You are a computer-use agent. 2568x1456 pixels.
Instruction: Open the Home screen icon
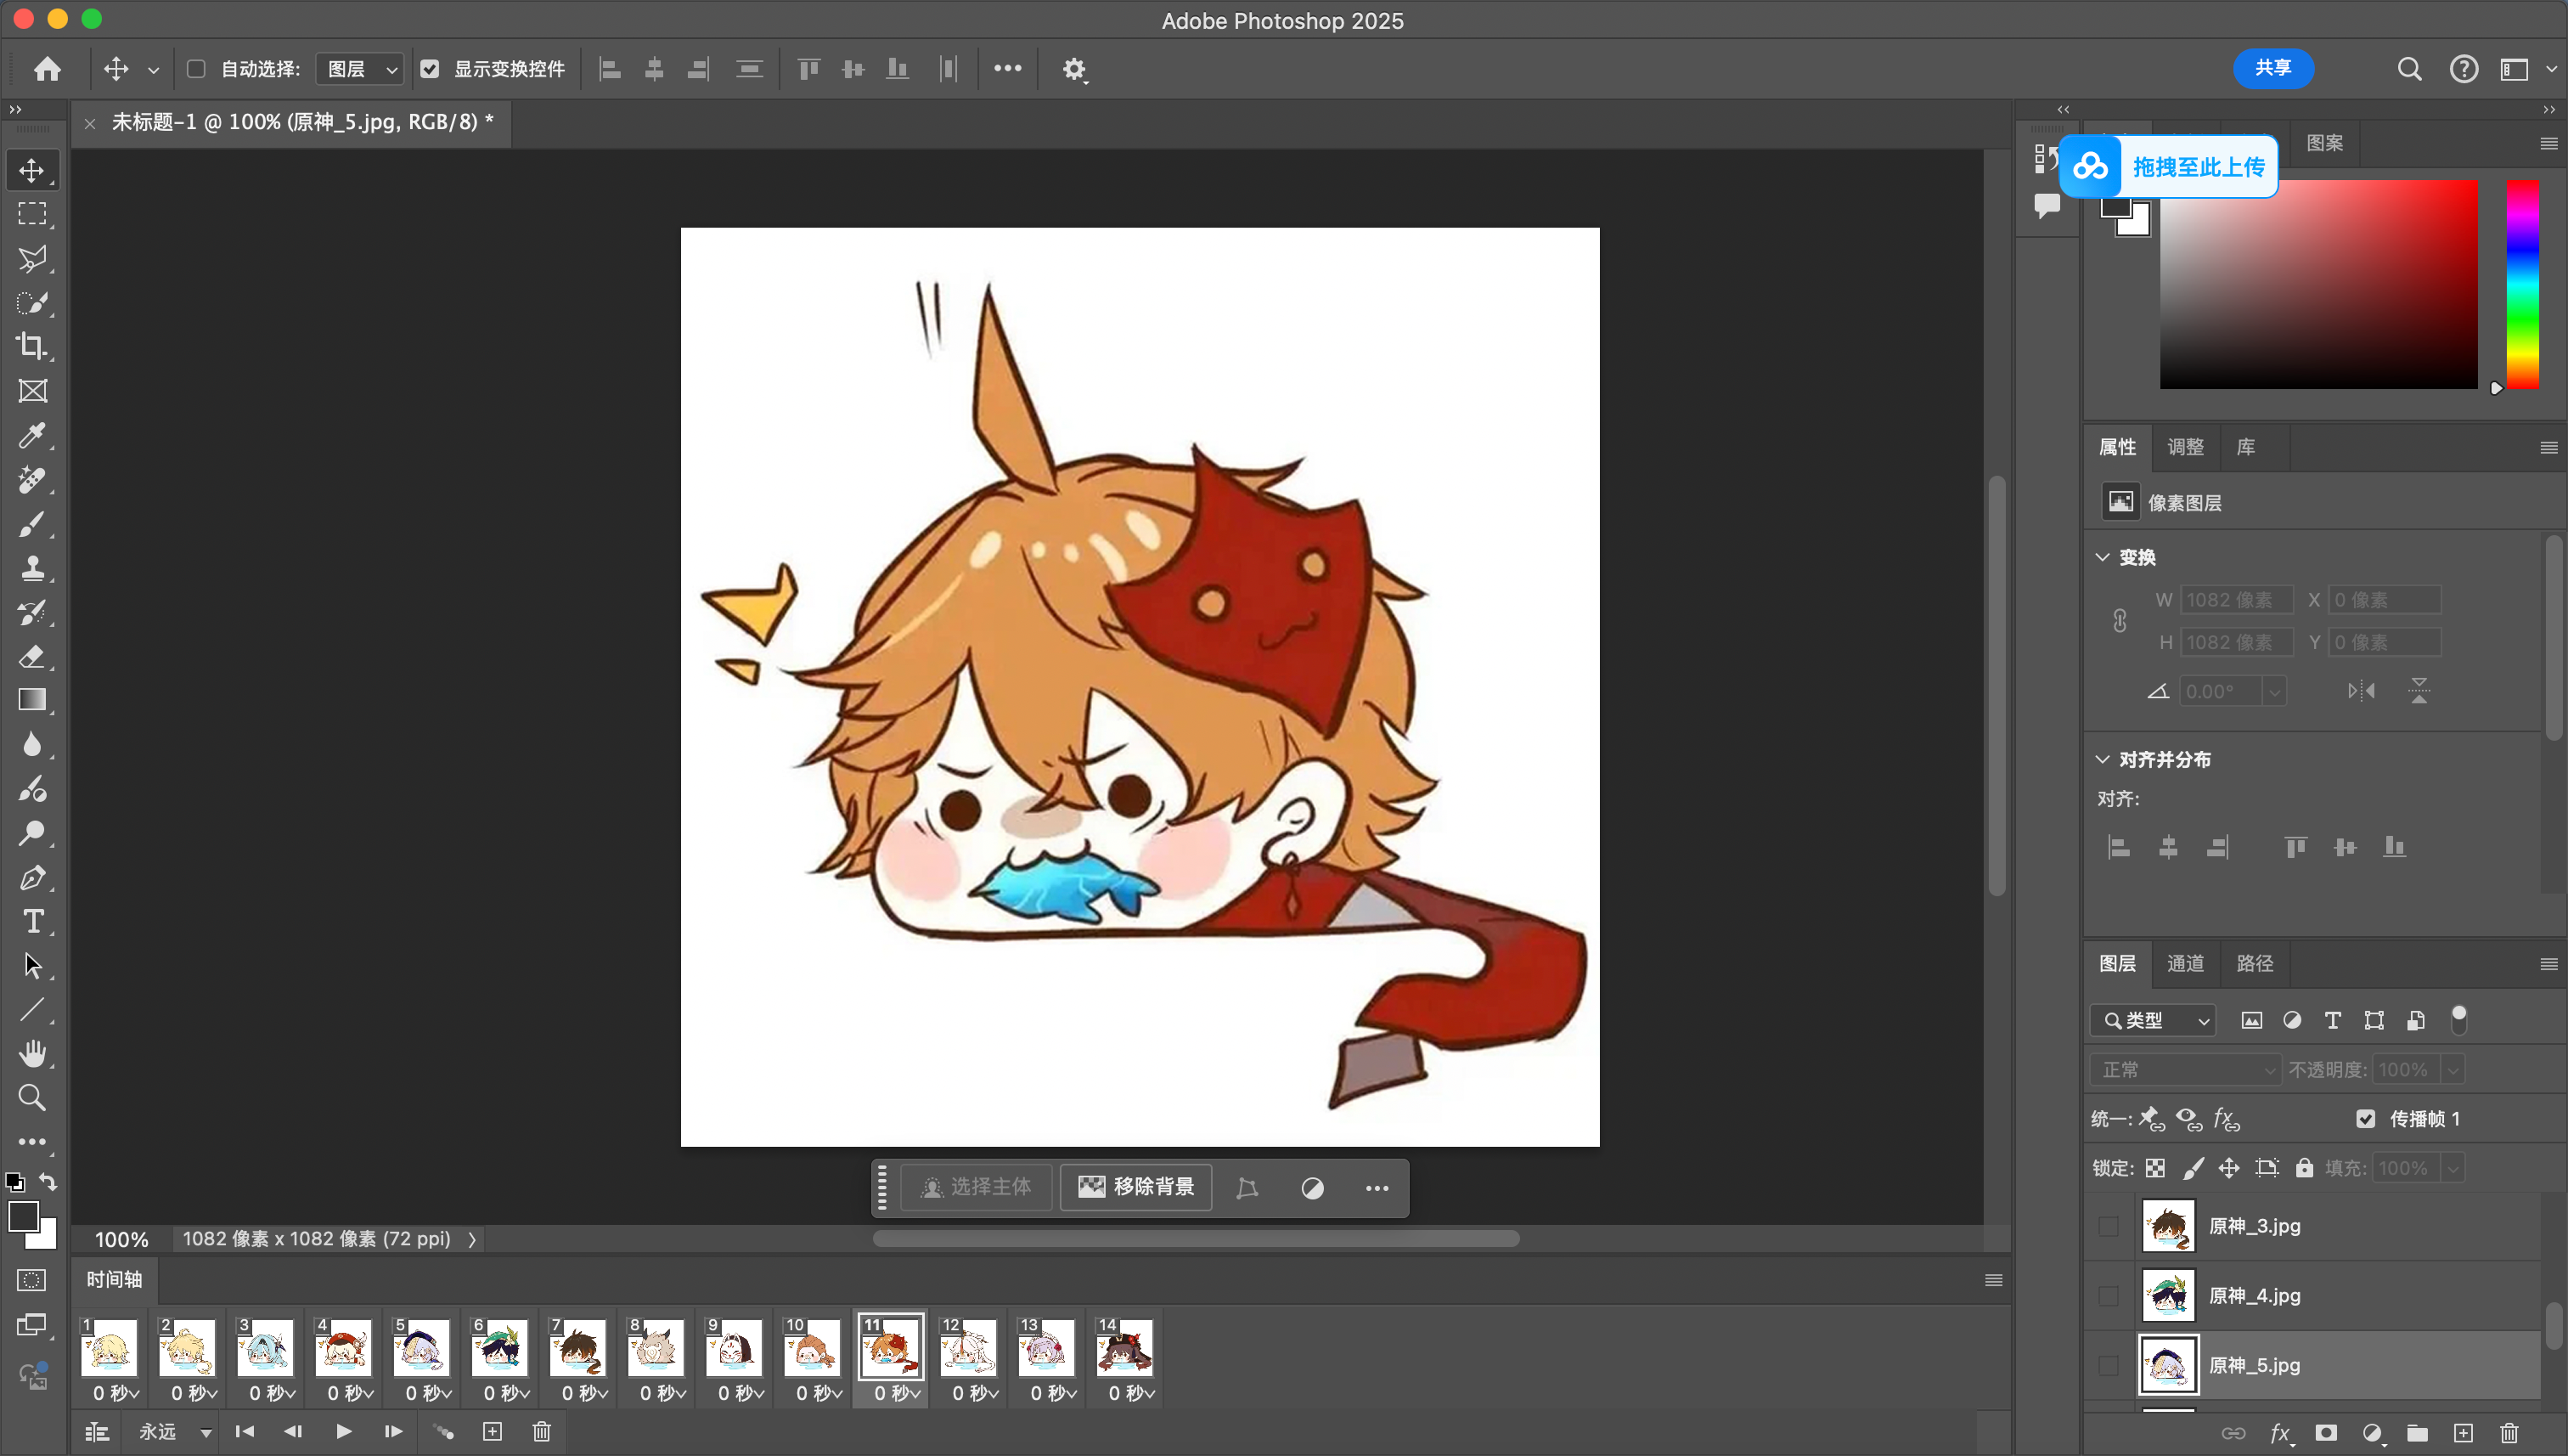click(47, 69)
